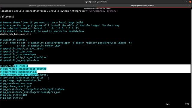
Task: Click the kubernetes_namespace=awx line
Action: [x=18, y=72]
